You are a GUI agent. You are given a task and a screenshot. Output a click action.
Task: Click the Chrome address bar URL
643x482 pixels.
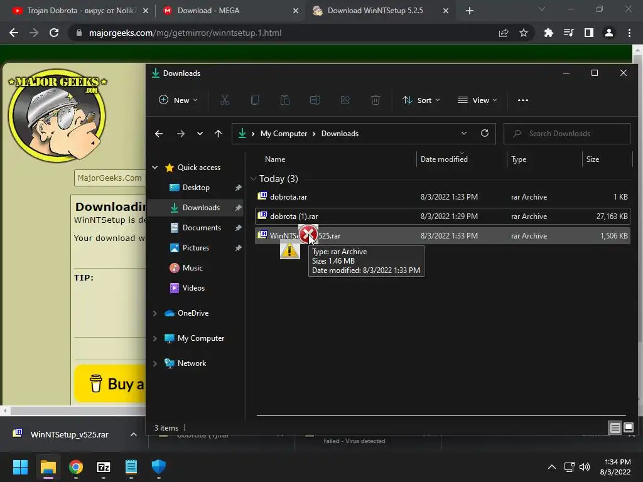185,33
